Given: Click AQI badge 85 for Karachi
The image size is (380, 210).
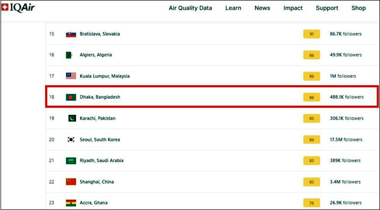Looking at the screenshot, I should click(x=312, y=119).
